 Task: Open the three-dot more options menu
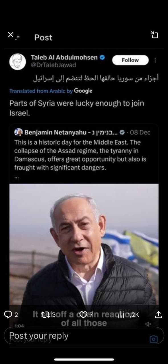point(155,60)
